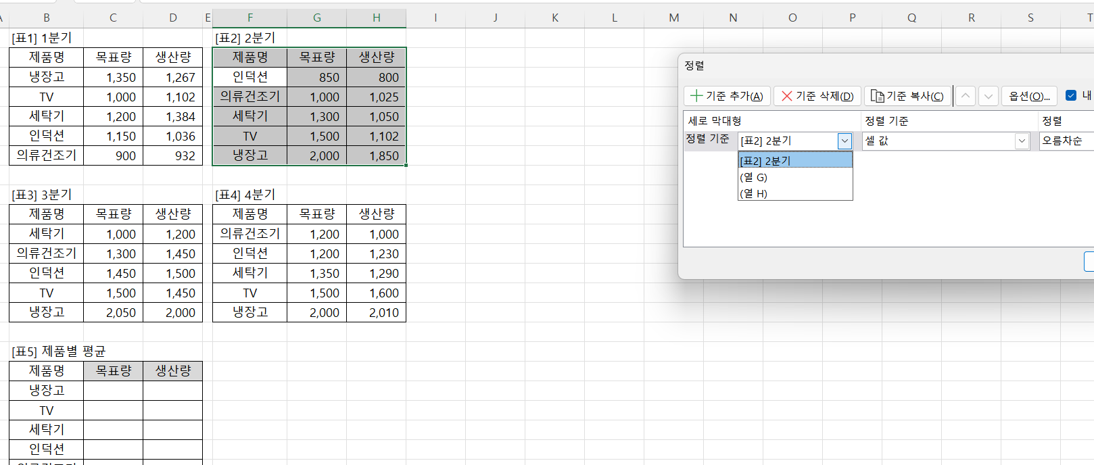This screenshot has width=1094, height=465.
Task: Click the 기준 복사 (Copy Level) button
Action: [x=907, y=96]
